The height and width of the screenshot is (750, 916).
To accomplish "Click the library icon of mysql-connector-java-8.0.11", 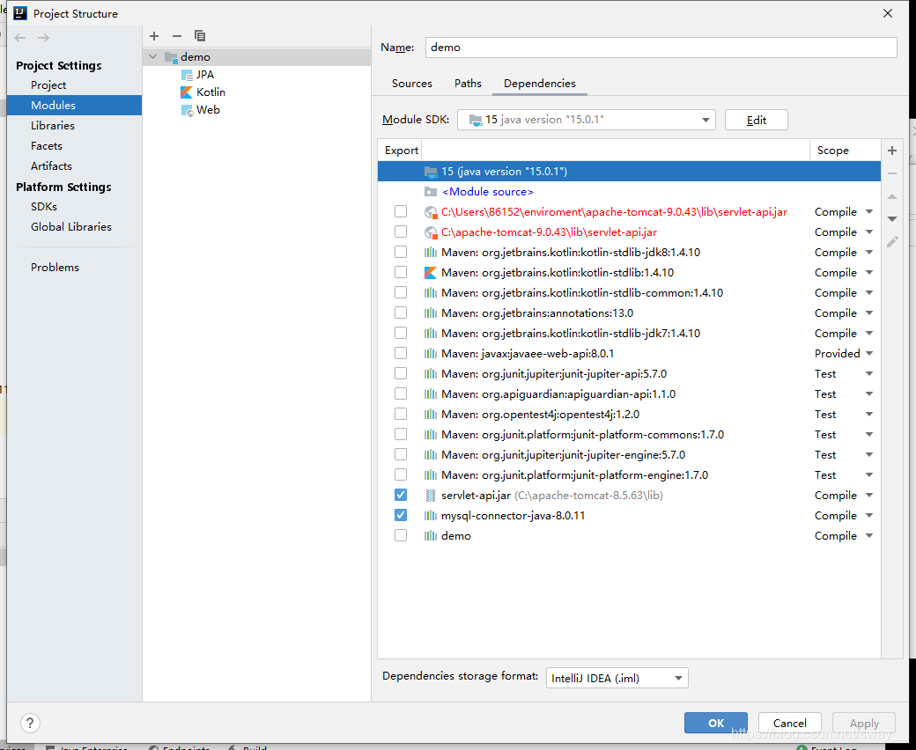I will pos(431,515).
